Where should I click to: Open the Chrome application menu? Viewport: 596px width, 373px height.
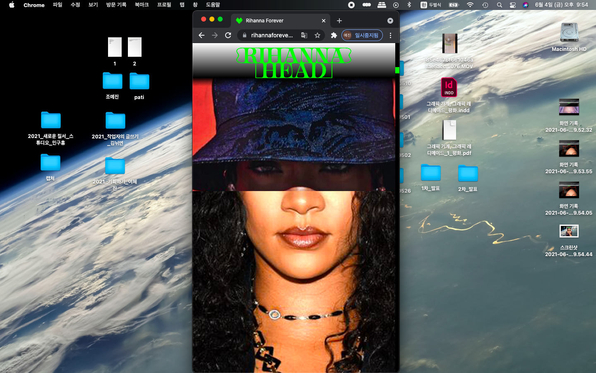pos(34,5)
